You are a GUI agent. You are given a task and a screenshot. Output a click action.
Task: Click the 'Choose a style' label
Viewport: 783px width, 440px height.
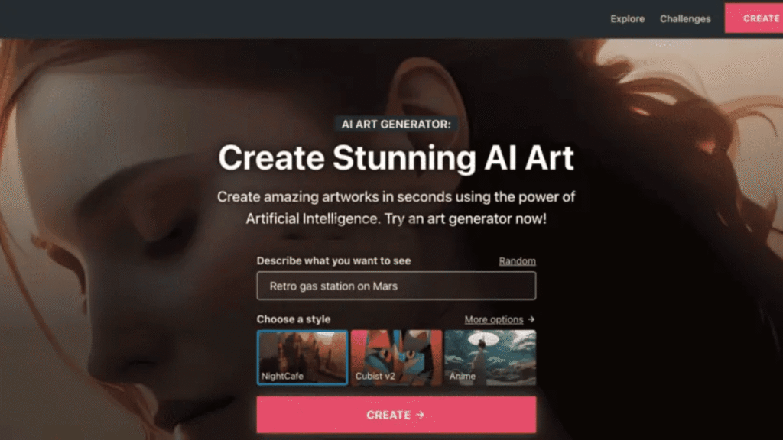tap(294, 319)
